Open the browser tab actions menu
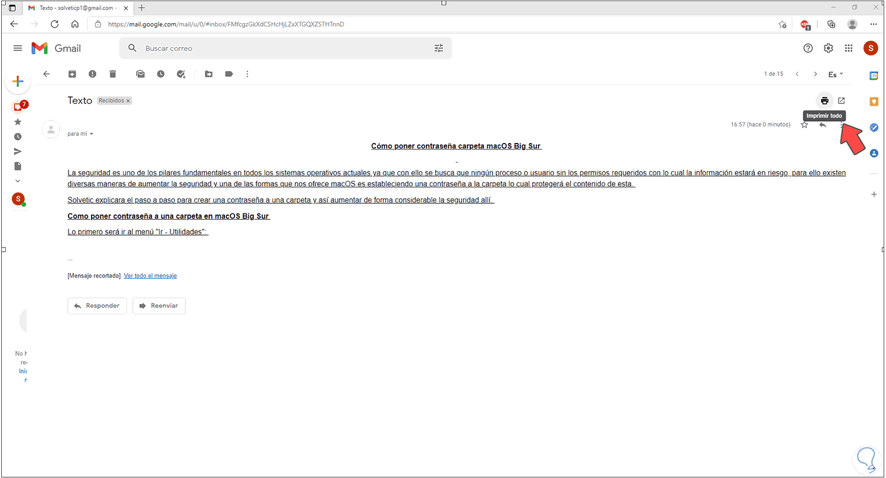This screenshot has height=478, width=886. 12,8
